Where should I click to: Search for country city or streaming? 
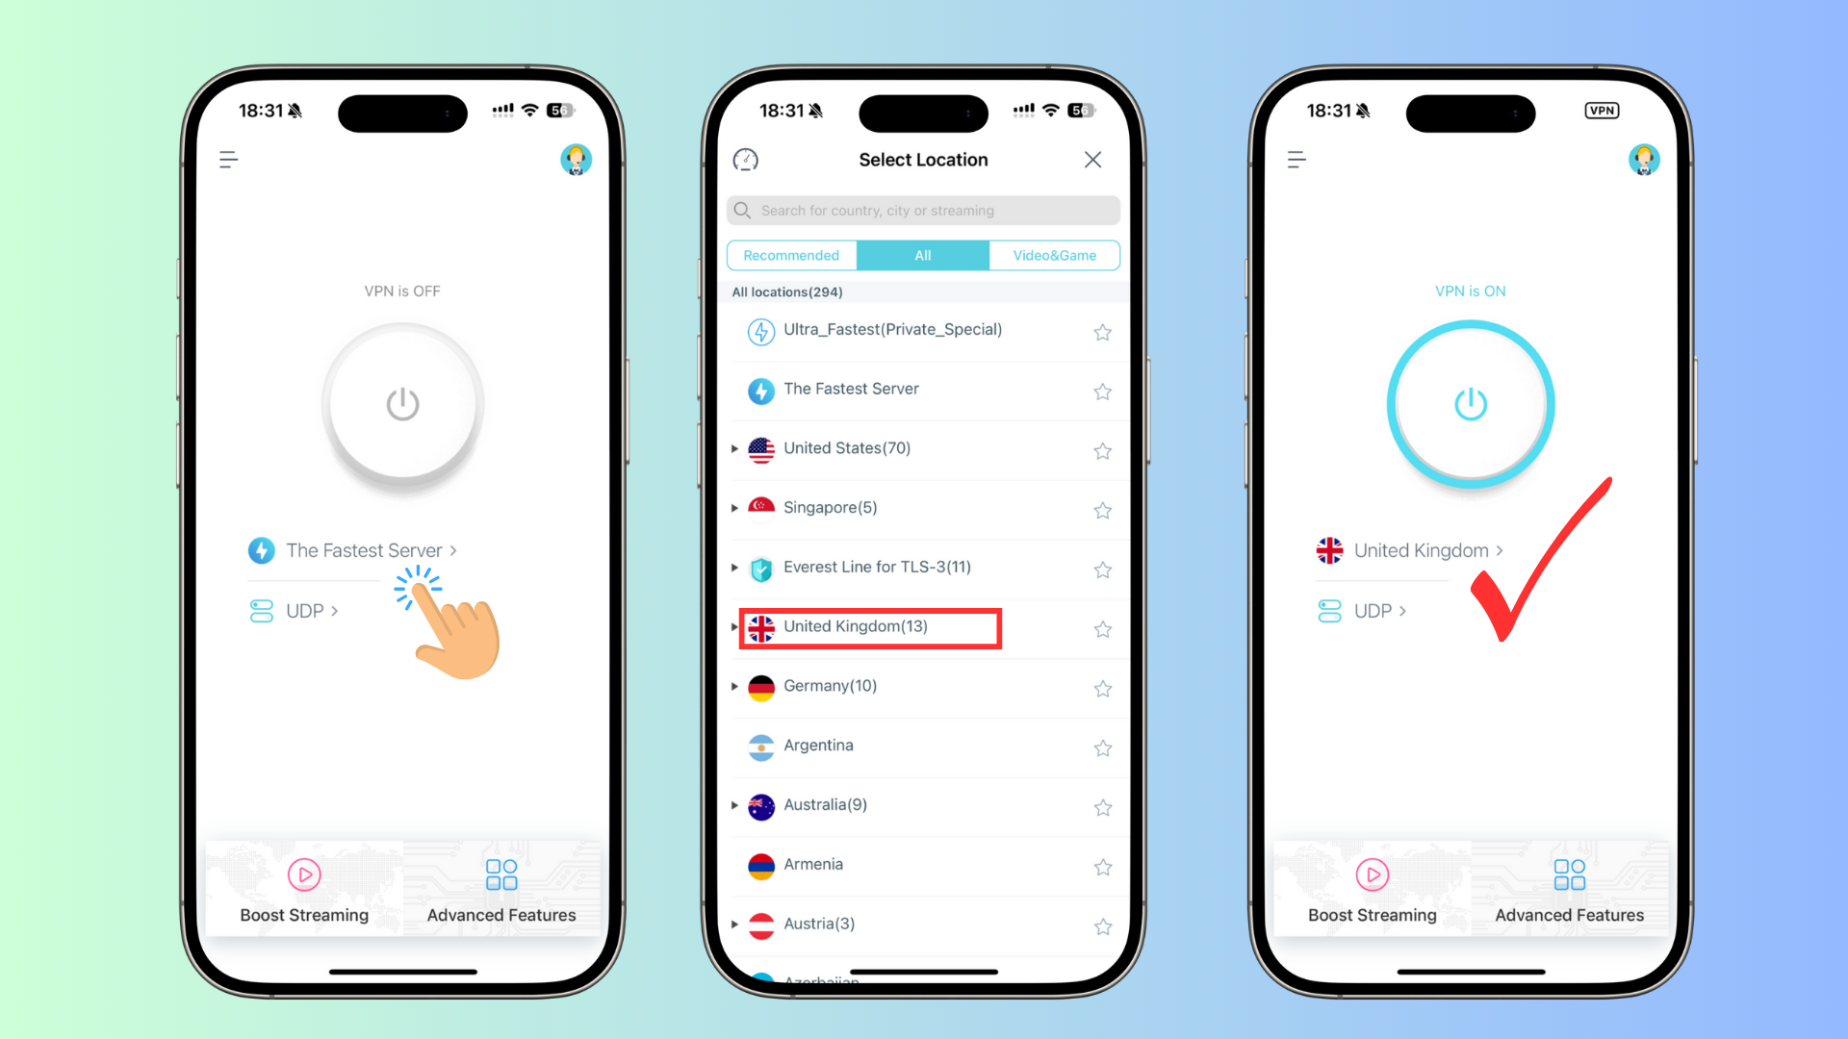click(924, 210)
